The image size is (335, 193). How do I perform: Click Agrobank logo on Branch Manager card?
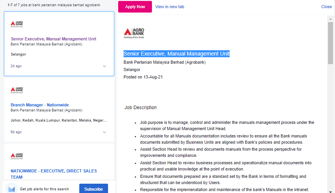point(17,90)
